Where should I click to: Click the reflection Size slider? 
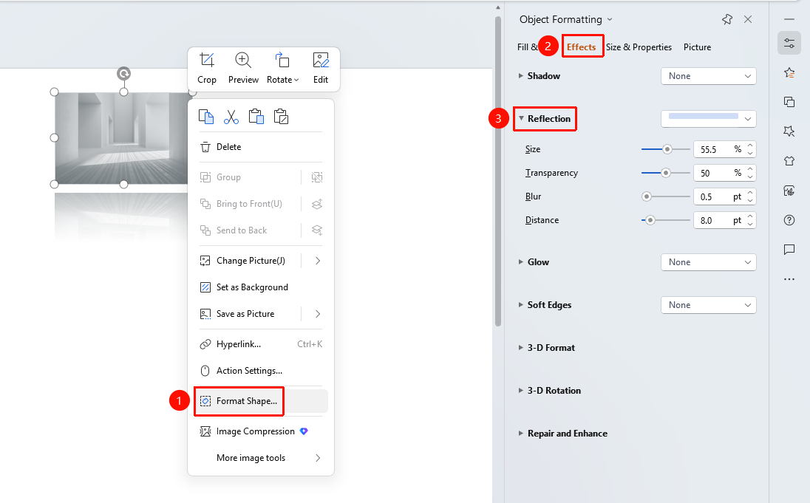point(665,149)
